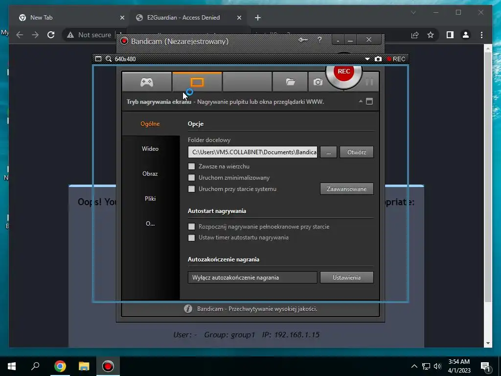Image resolution: width=501 pixels, height=376 pixels.
Task: Open the Zaawansowane advanced options
Action: point(347,189)
